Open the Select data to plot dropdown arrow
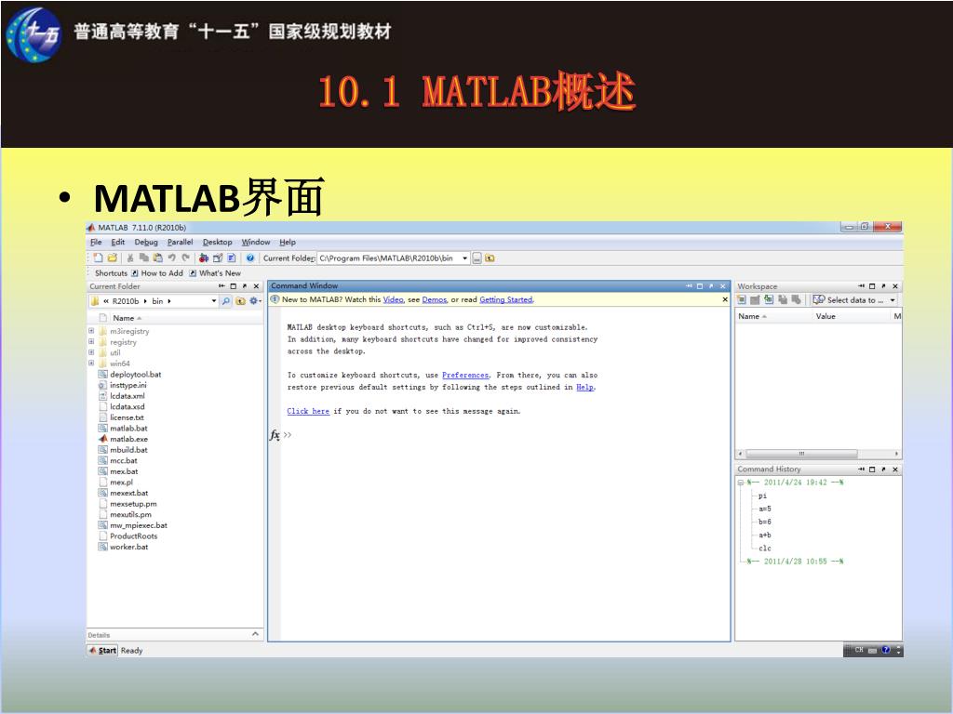The height and width of the screenshot is (714, 953). [x=893, y=300]
